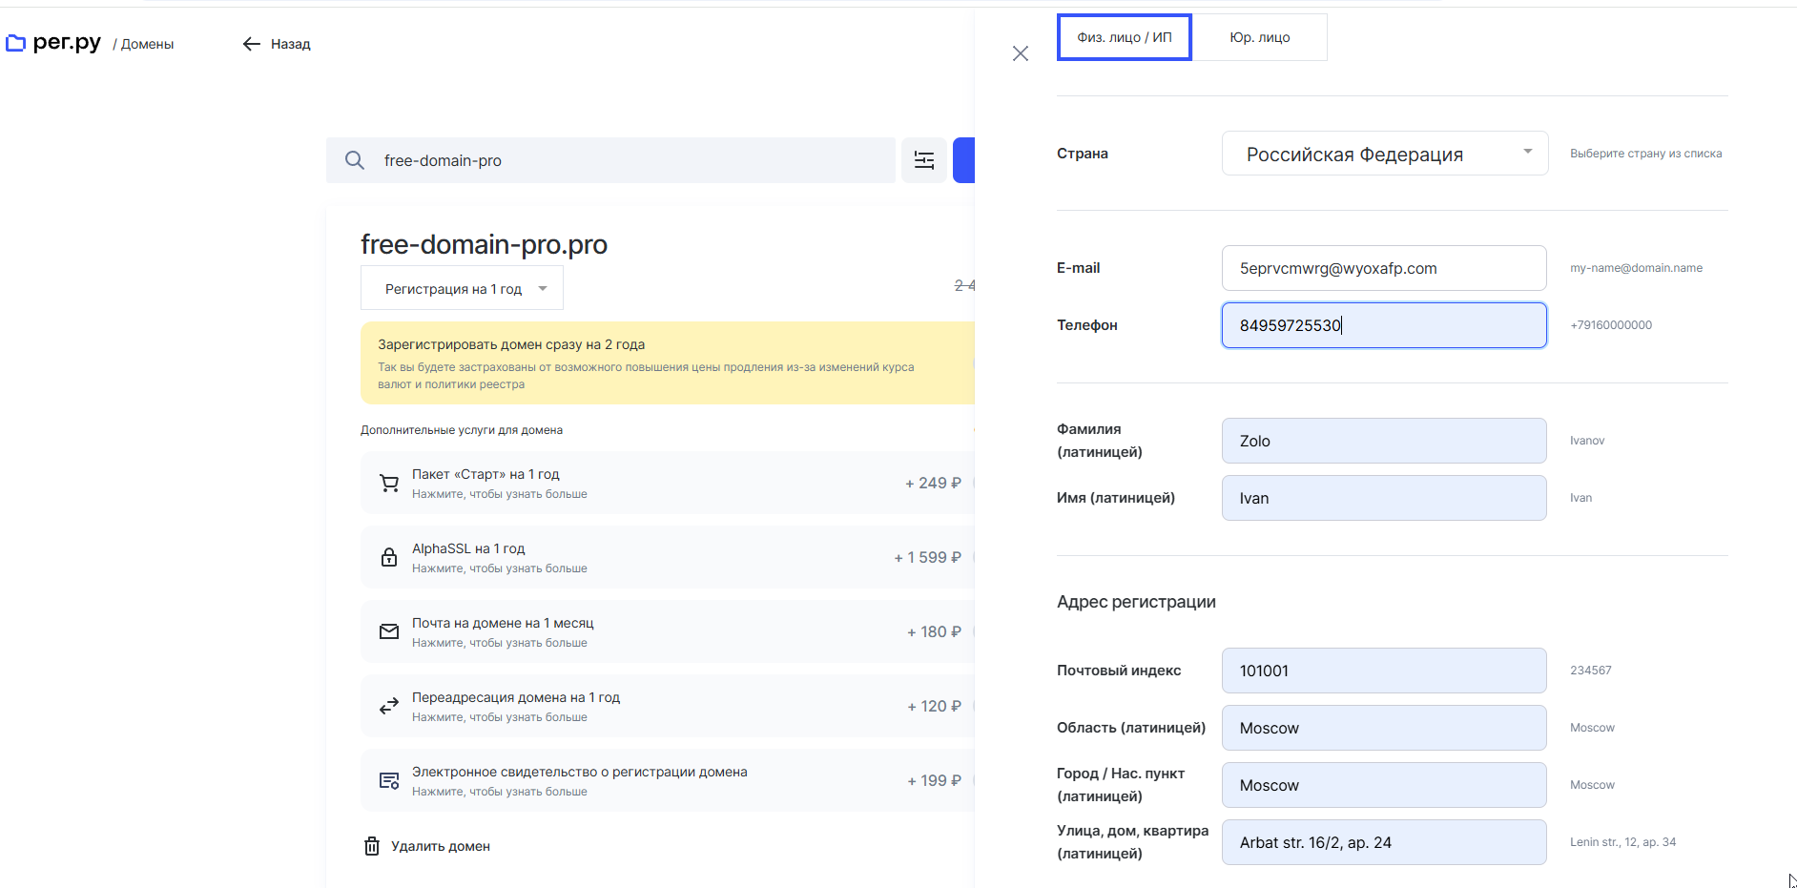The height and width of the screenshot is (888, 1797).
Task: Click the magnifier search icon
Action: point(355,160)
